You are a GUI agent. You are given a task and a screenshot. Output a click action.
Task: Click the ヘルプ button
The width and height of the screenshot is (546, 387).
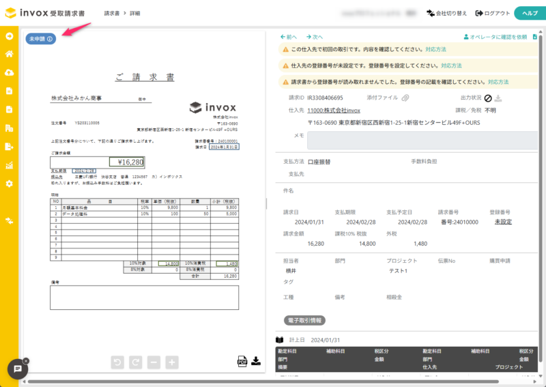point(530,13)
